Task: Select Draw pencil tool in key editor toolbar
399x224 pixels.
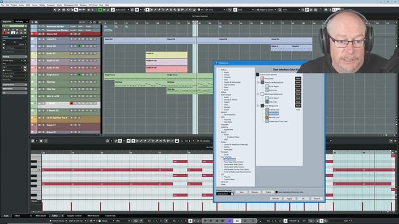Action: pos(141,141)
